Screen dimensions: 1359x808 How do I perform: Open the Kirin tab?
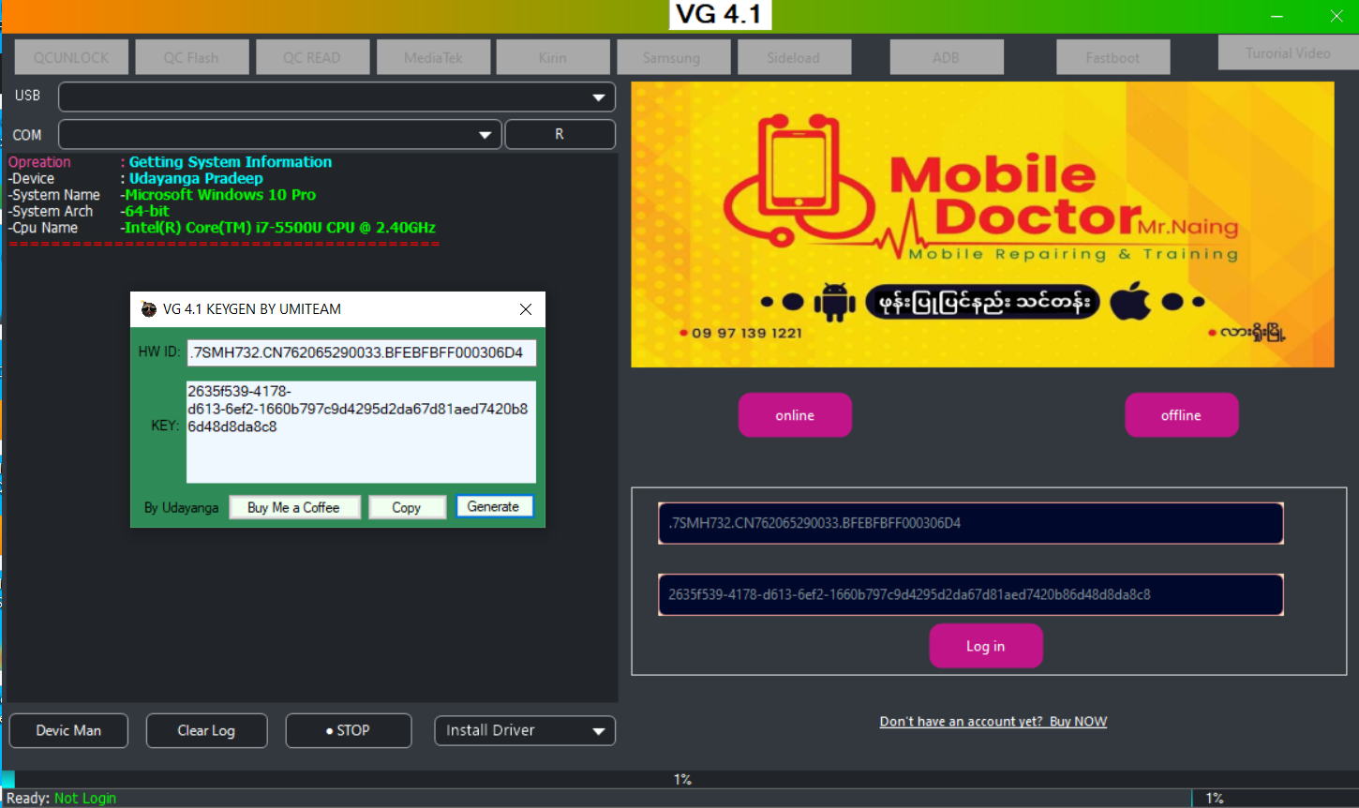(553, 57)
